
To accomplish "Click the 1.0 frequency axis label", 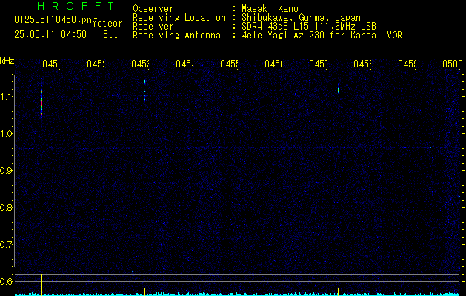I will click(6, 134).
